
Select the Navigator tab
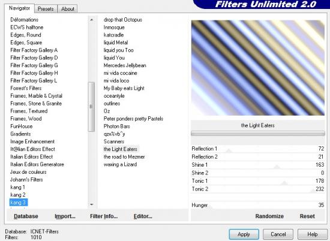19,8
